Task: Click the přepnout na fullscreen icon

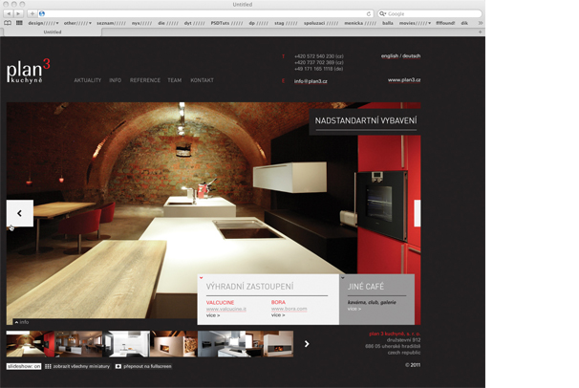Action: click(x=118, y=366)
